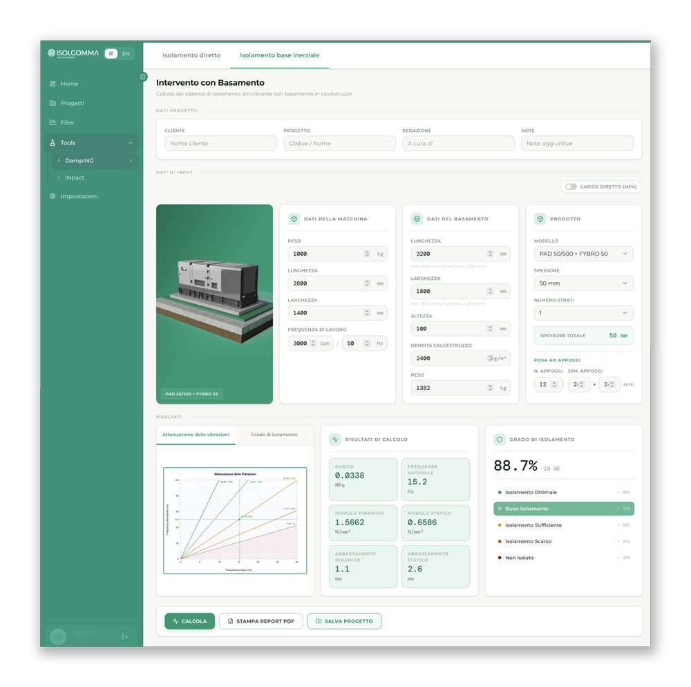Open the Spessore 50 mm dropdown
Viewport: 691px width, 687px height.
click(583, 283)
